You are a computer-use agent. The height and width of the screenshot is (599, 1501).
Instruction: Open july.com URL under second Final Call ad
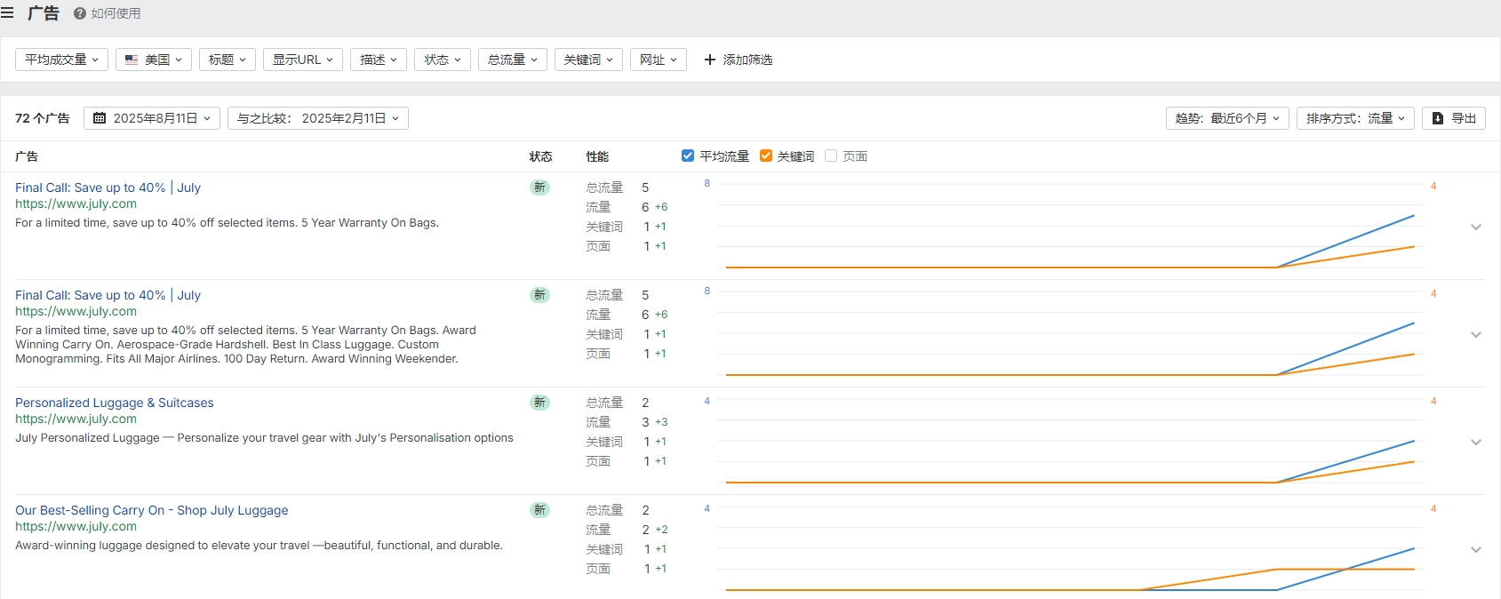[76, 311]
